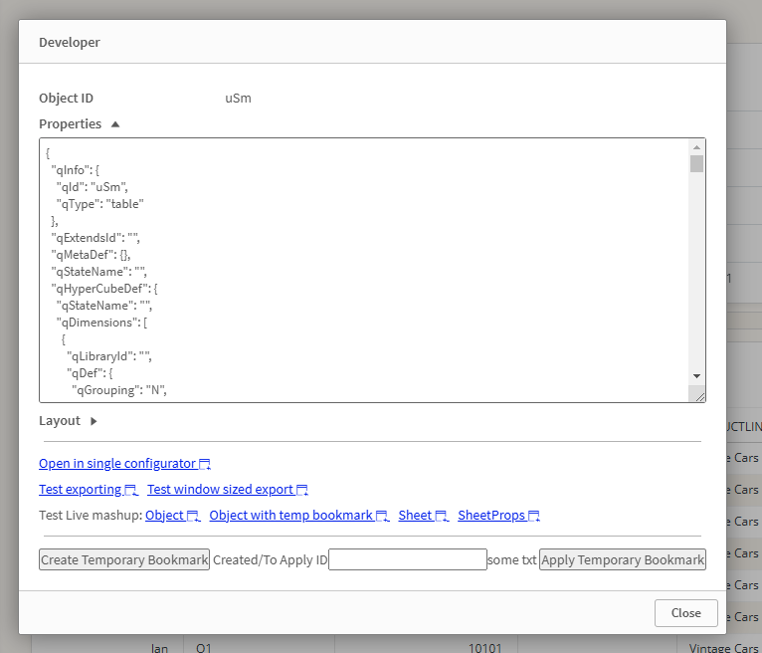This screenshot has height=653, width=762.
Task: Open in single configurator link
Action: tap(124, 464)
